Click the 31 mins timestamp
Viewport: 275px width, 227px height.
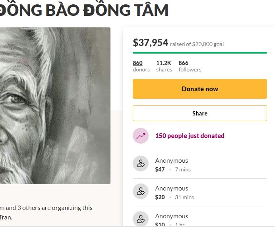184,197
